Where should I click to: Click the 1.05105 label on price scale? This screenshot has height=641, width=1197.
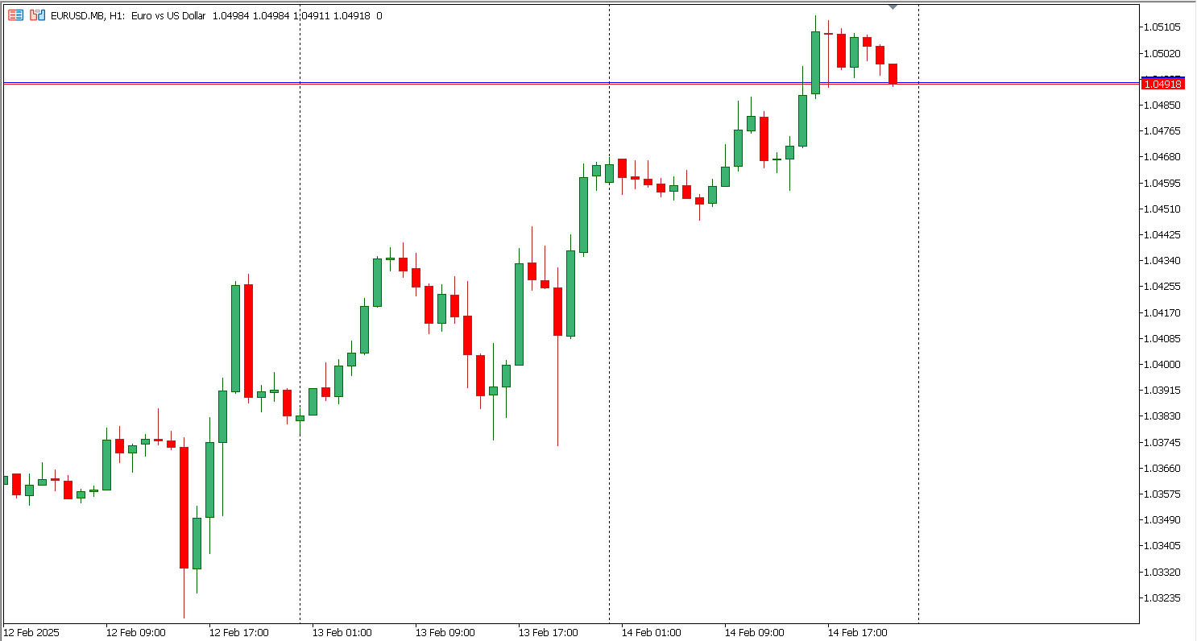coord(1162,27)
